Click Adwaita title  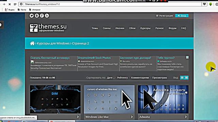point(144,117)
